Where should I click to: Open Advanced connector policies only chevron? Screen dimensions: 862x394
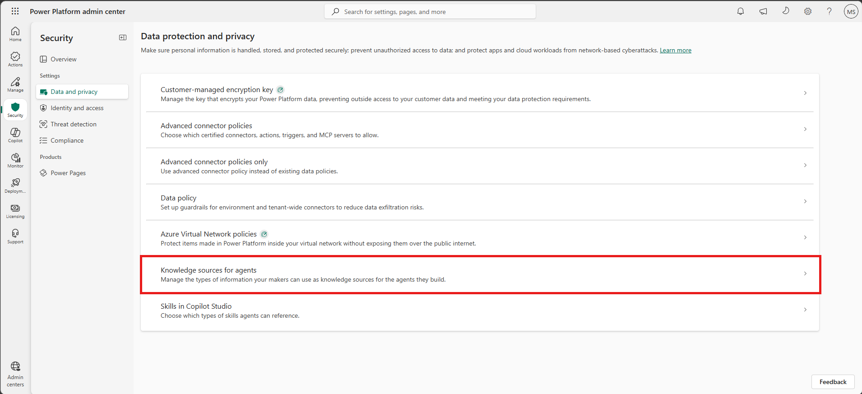click(805, 165)
